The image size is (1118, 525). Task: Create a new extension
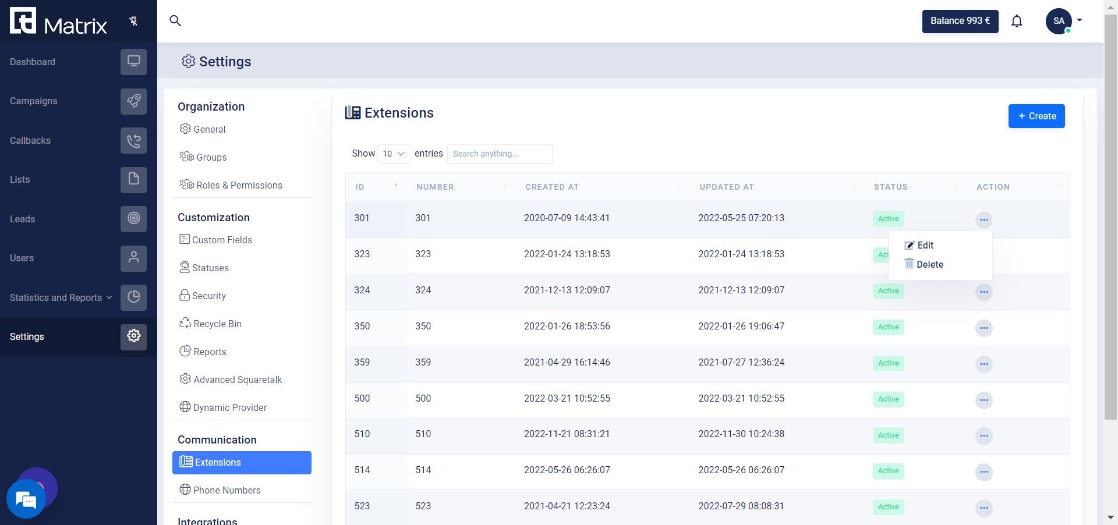[1036, 116]
